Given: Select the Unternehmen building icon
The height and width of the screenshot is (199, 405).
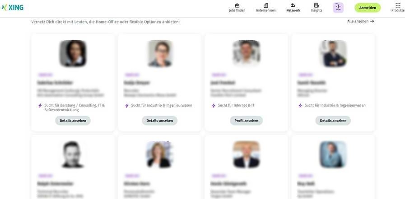Looking at the screenshot, I should click(x=265, y=5).
